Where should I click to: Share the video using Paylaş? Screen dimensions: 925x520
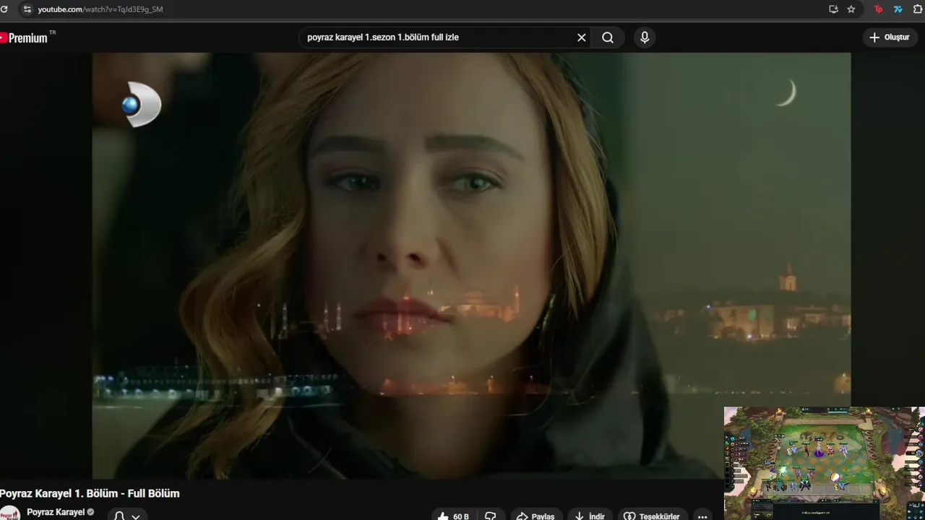[535, 516]
